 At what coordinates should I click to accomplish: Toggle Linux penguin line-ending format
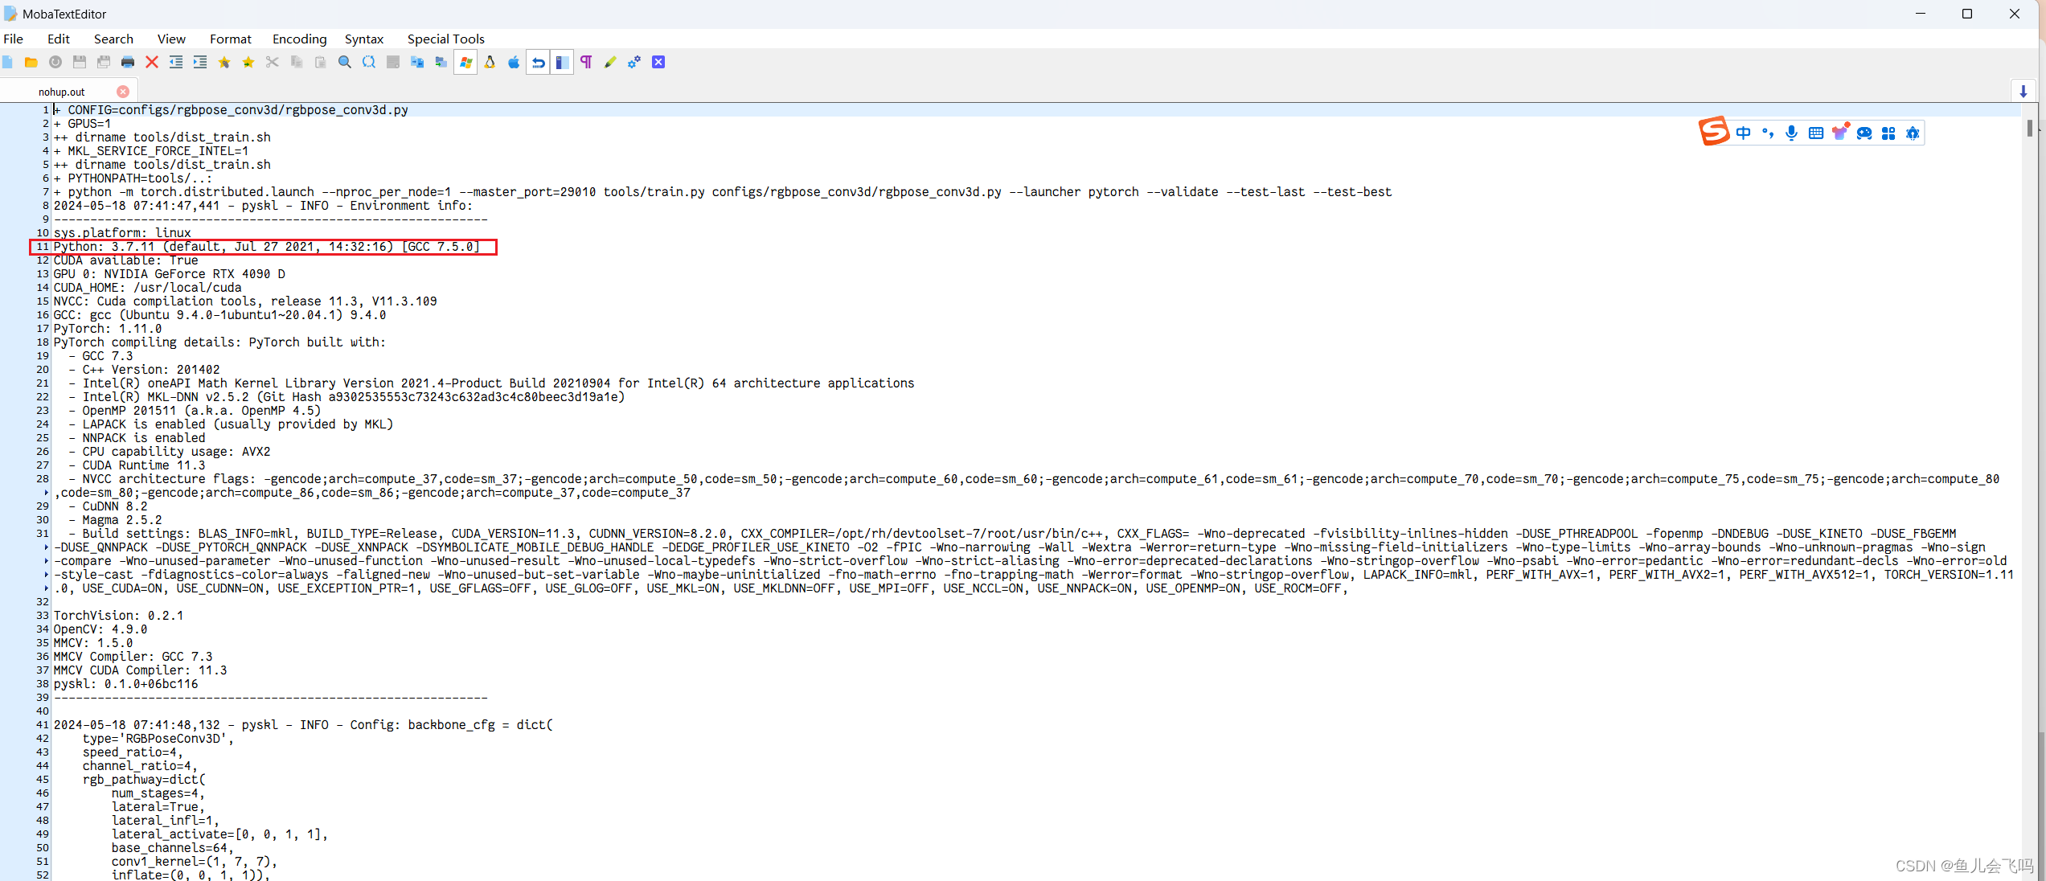(490, 63)
